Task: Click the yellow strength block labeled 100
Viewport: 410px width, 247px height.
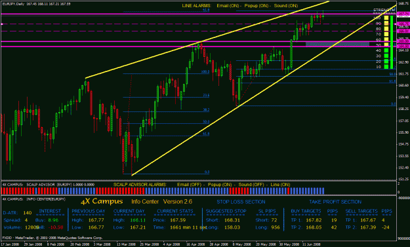Action: coord(386,18)
